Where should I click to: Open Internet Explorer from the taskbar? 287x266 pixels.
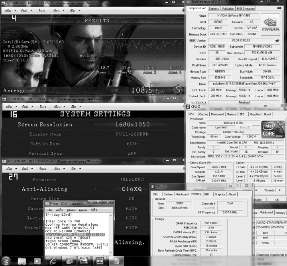click(x=53, y=261)
